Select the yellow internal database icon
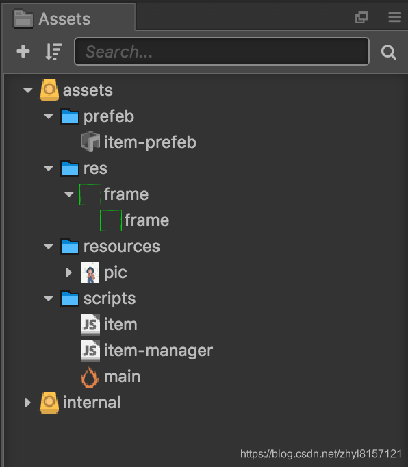Image resolution: width=408 pixels, height=467 pixels. pyautogui.click(x=49, y=403)
